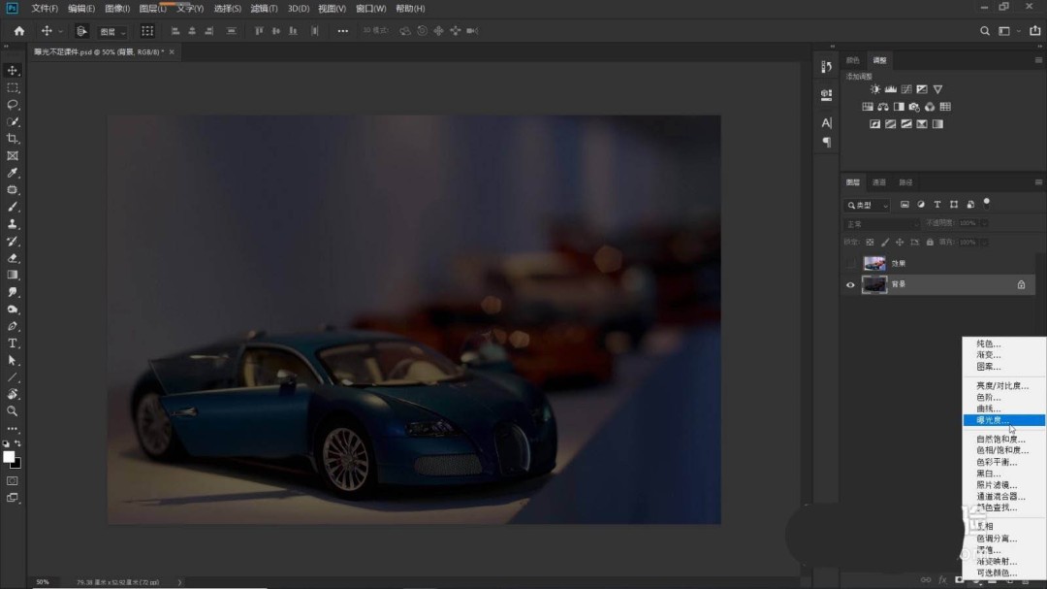
Task: Click the search magnifier icon at top right
Action: [985, 31]
